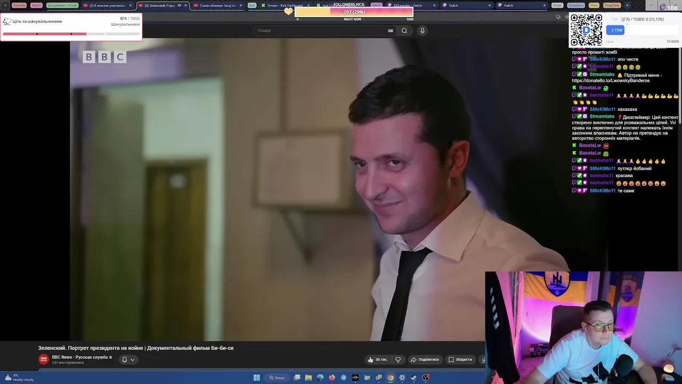Image resolution: width=682 pixels, height=384 pixels.
Task: Open Firefox from the taskbar
Action: click(x=332, y=378)
